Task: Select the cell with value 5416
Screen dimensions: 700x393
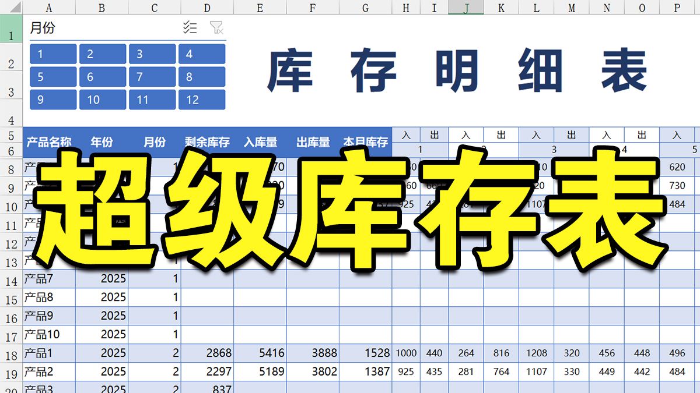Action: [x=260, y=353]
